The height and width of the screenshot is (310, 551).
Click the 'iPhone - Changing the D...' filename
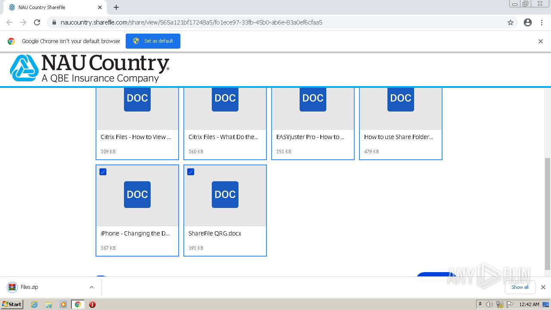[x=135, y=233]
